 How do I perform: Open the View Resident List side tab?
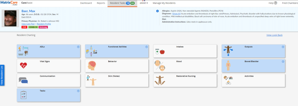coord(2,75)
